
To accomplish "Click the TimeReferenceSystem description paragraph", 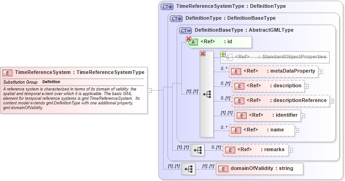I will [72, 98].
